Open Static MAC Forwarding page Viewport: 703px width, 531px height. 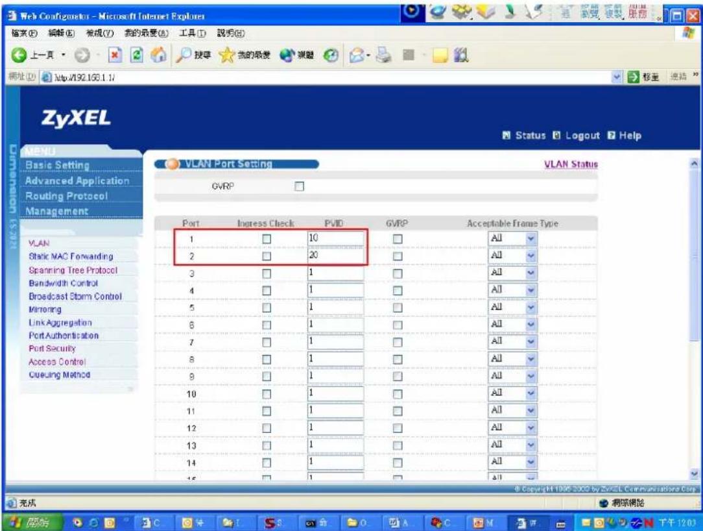71,256
